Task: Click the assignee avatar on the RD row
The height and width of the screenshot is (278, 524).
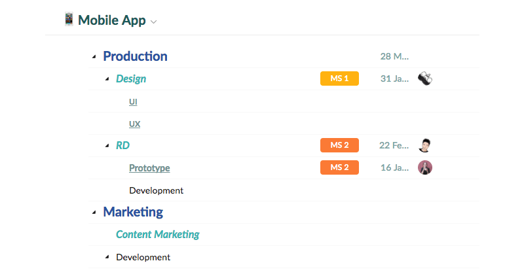Action: click(x=425, y=145)
